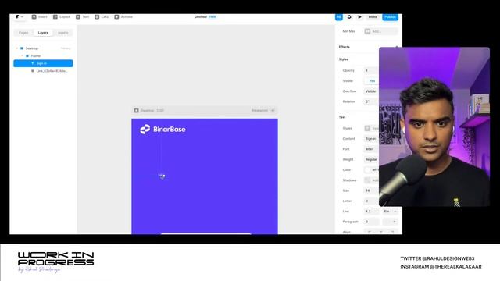Edit the text Size field

click(x=371, y=190)
